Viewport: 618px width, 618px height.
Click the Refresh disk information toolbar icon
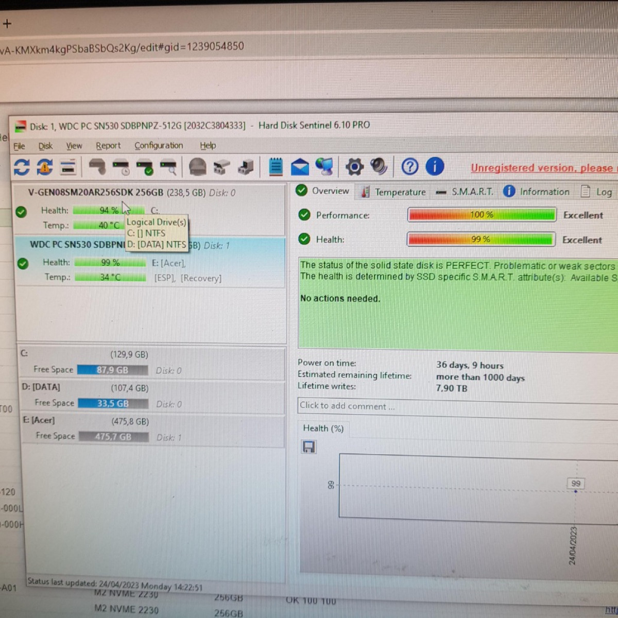pyautogui.click(x=22, y=167)
